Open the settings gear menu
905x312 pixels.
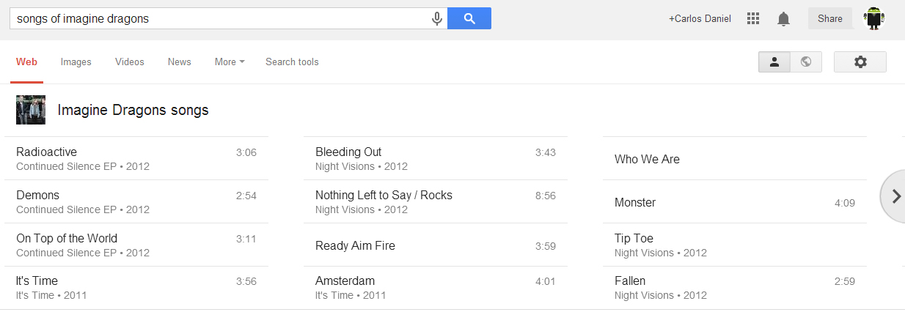click(x=860, y=62)
